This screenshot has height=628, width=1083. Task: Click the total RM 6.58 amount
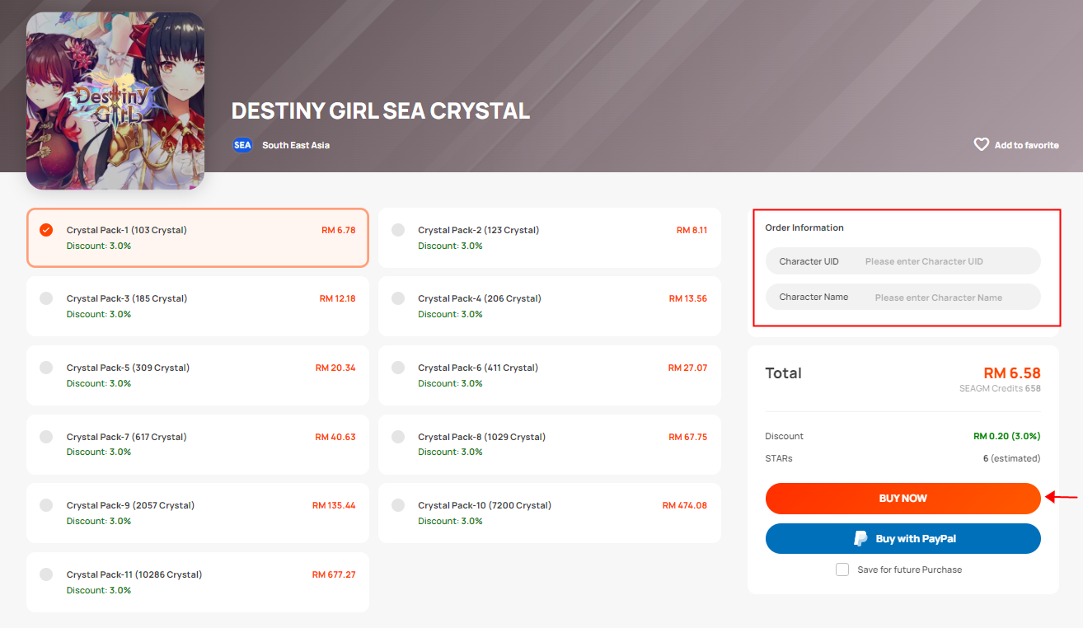click(x=1012, y=373)
